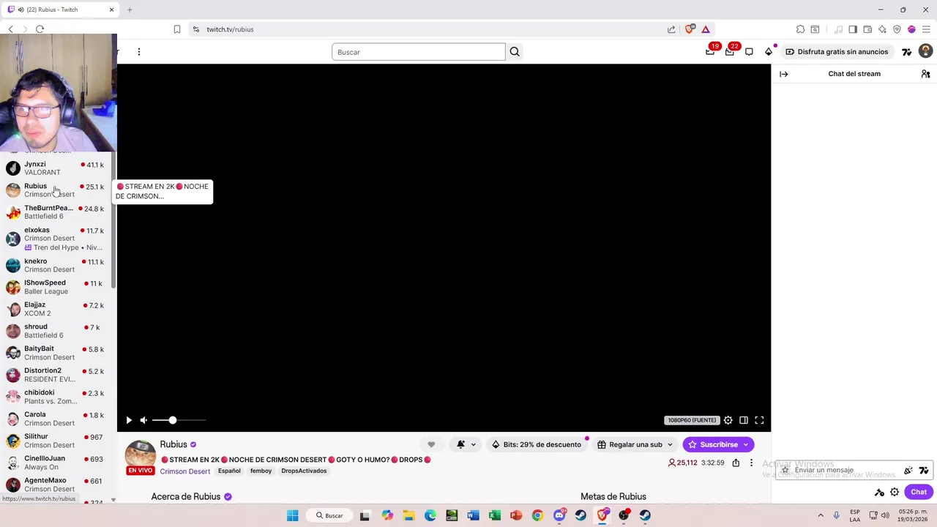
Task: Click the Bits icon beside chat settings
Action: 879,493
